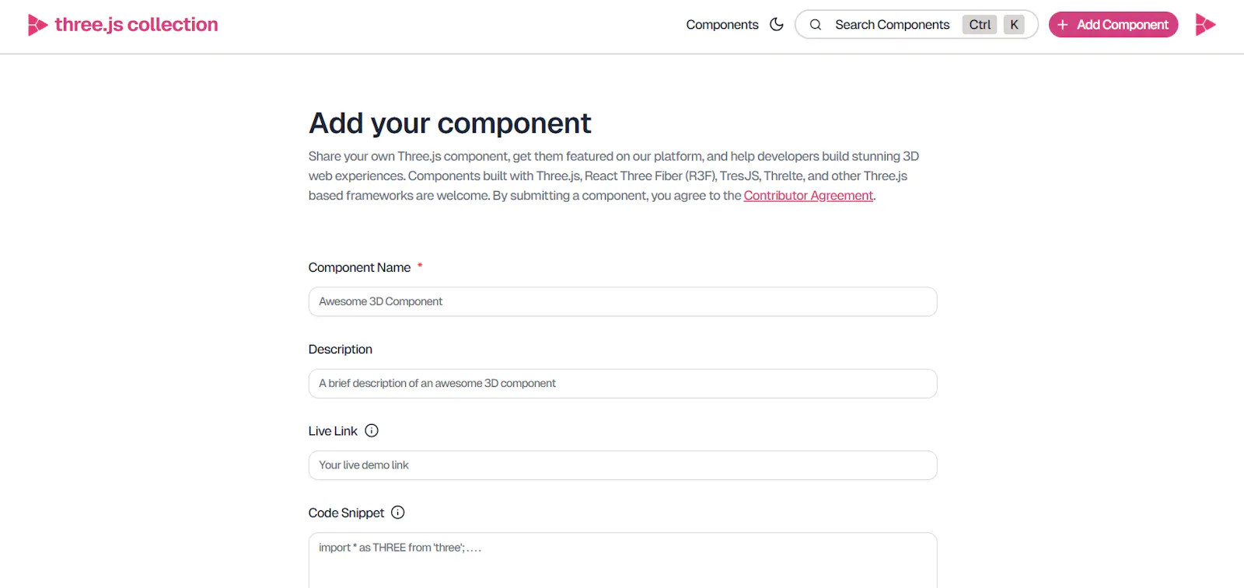Image resolution: width=1244 pixels, height=588 pixels.
Task: Click inside the Code Snippet textarea
Action: [623, 561]
